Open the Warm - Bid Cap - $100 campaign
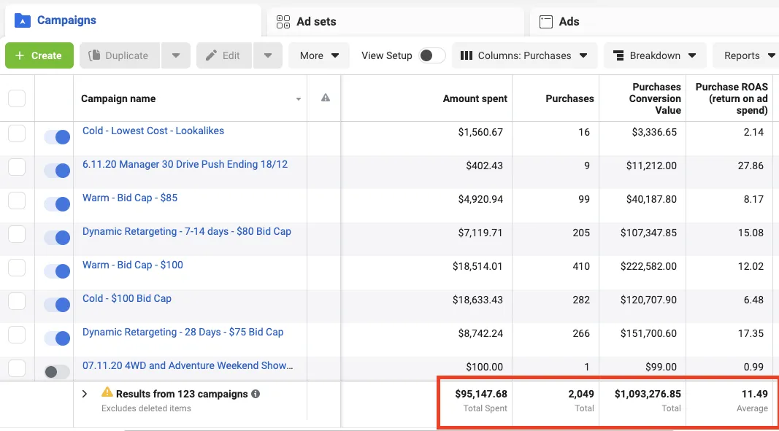 click(x=133, y=265)
